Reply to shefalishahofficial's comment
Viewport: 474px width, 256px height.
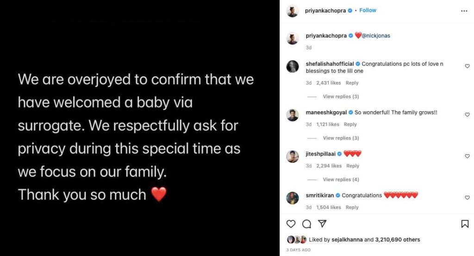click(352, 83)
